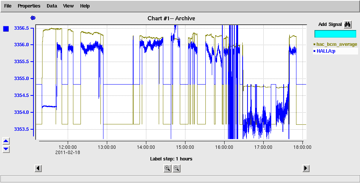Pan the time axis right with arrow button
The width and height of the screenshot is (360, 183).
(x=305, y=168)
